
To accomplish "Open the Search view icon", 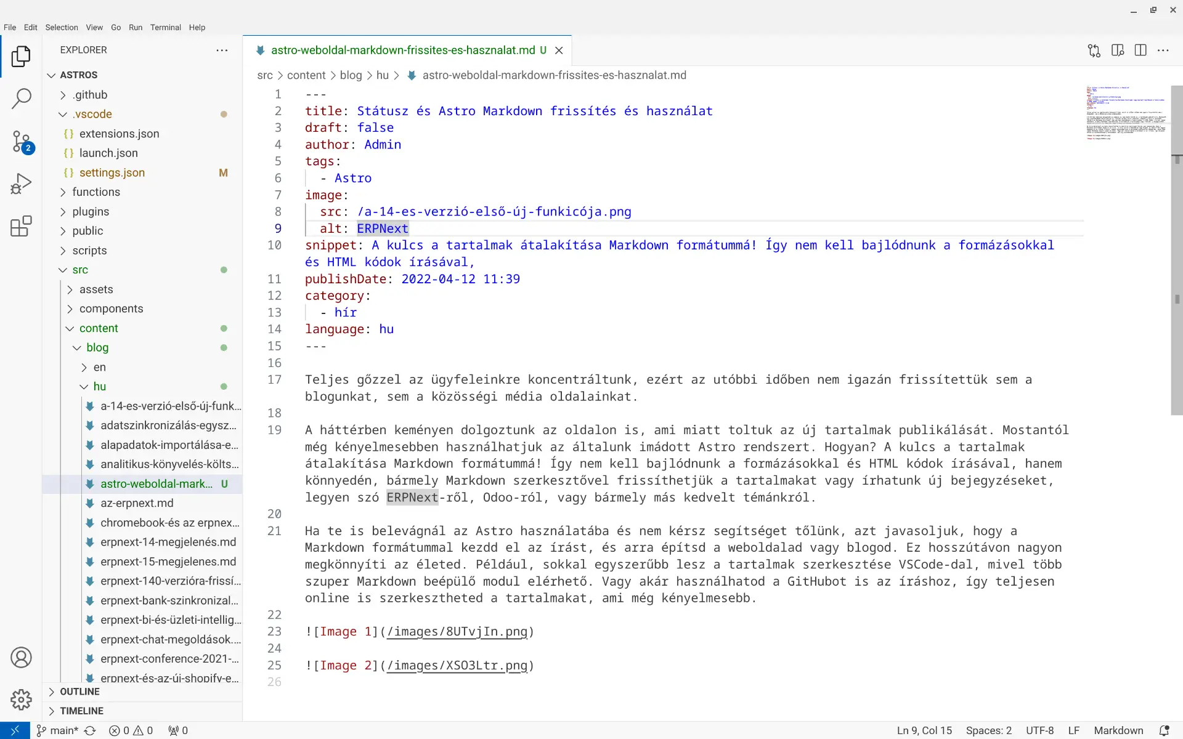I will [x=20, y=99].
